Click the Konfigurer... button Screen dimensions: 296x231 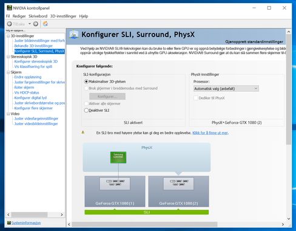107,97
